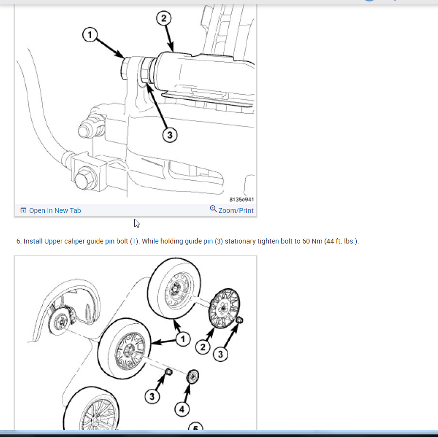Click image reference code 8135c941

click(241, 199)
